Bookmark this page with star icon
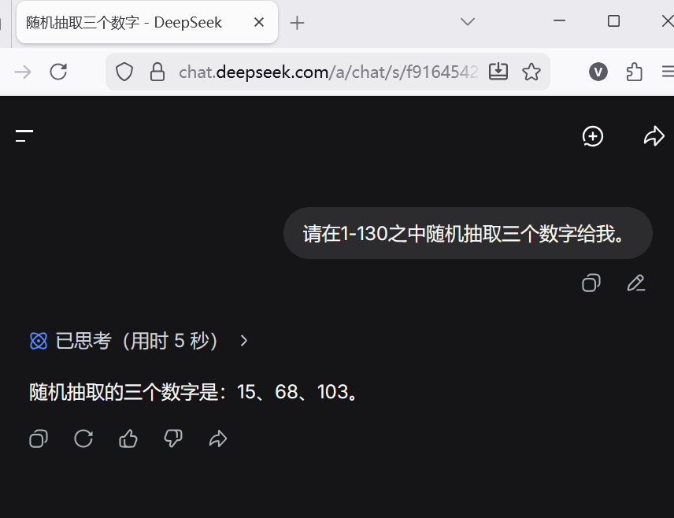The height and width of the screenshot is (518, 674). (531, 72)
